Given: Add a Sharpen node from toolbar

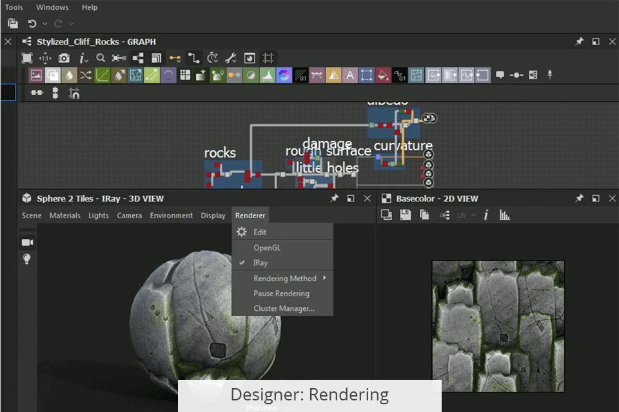Looking at the screenshot, I should click(x=333, y=75).
